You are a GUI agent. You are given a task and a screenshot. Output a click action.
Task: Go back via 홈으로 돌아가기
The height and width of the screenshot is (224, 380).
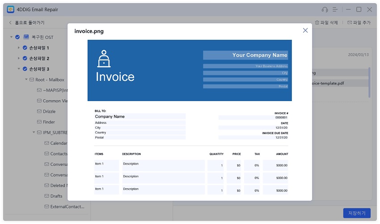click(x=26, y=22)
